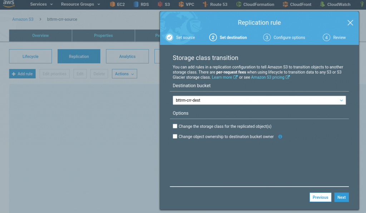Viewport: 366px width, 213px height.
Task: Open CloudWatch from the navigation bar
Action: coord(335,4)
